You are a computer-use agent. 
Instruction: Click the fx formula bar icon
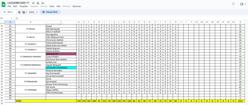tap(17, 18)
